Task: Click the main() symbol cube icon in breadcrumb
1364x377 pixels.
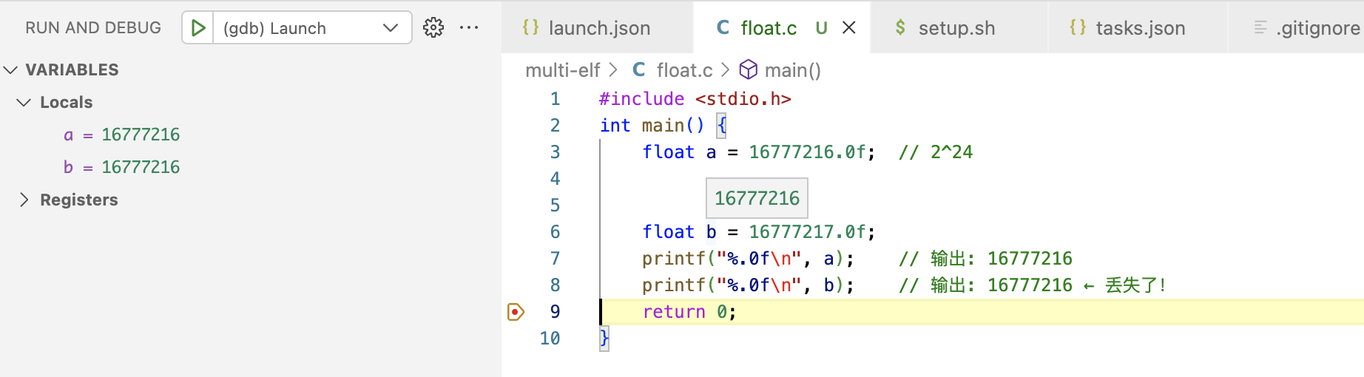Action: pyautogui.click(x=749, y=69)
